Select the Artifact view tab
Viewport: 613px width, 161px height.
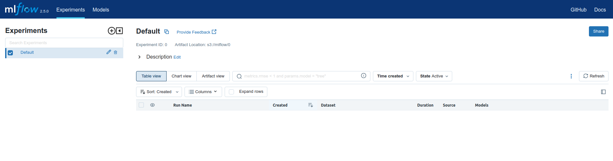(x=213, y=76)
